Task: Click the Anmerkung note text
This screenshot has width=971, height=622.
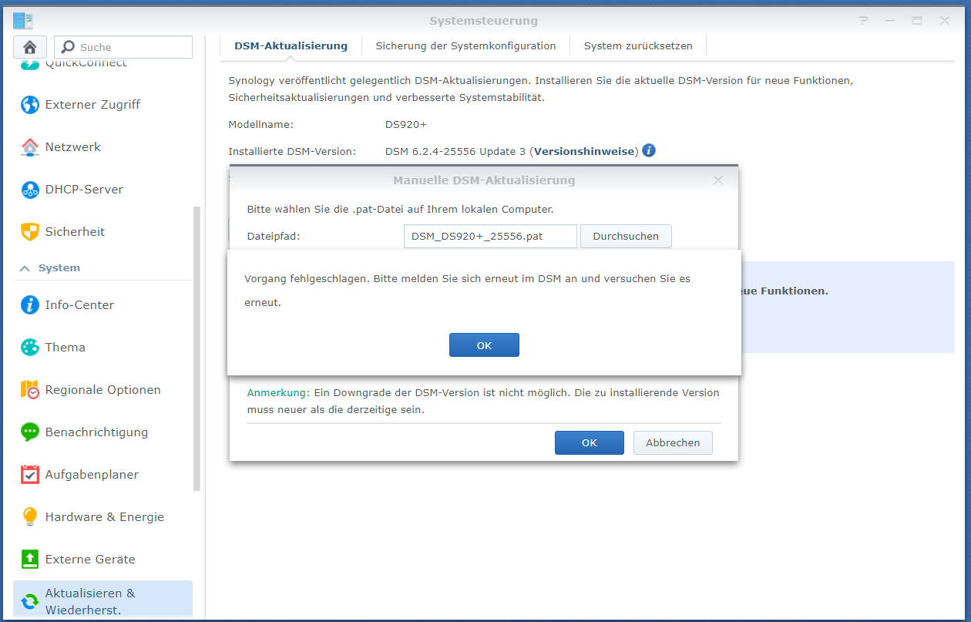Action: (483, 401)
